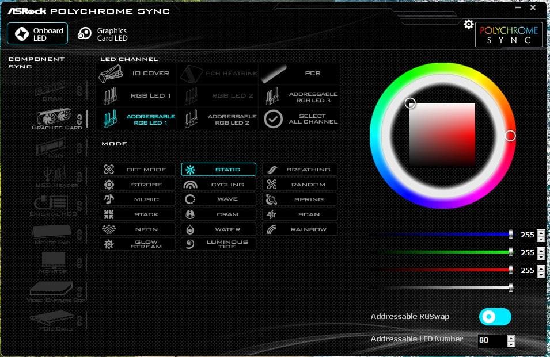Increase the Addressable LED Number value
550x357 pixels.
(511, 337)
